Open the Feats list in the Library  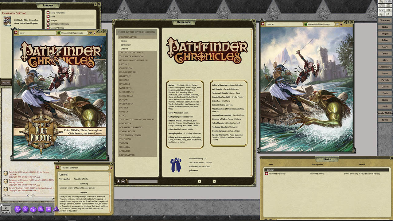(53, 17)
